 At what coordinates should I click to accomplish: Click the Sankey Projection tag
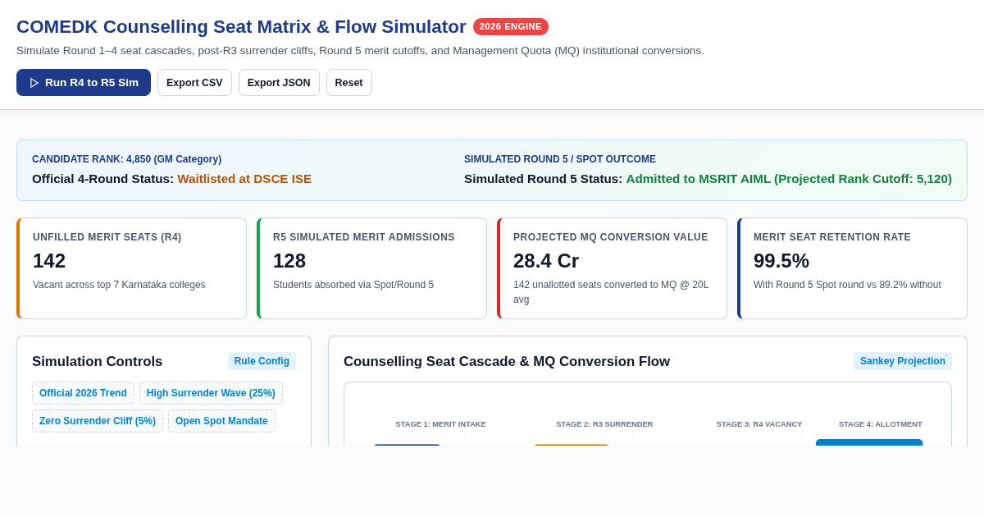pyautogui.click(x=903, y=361)
